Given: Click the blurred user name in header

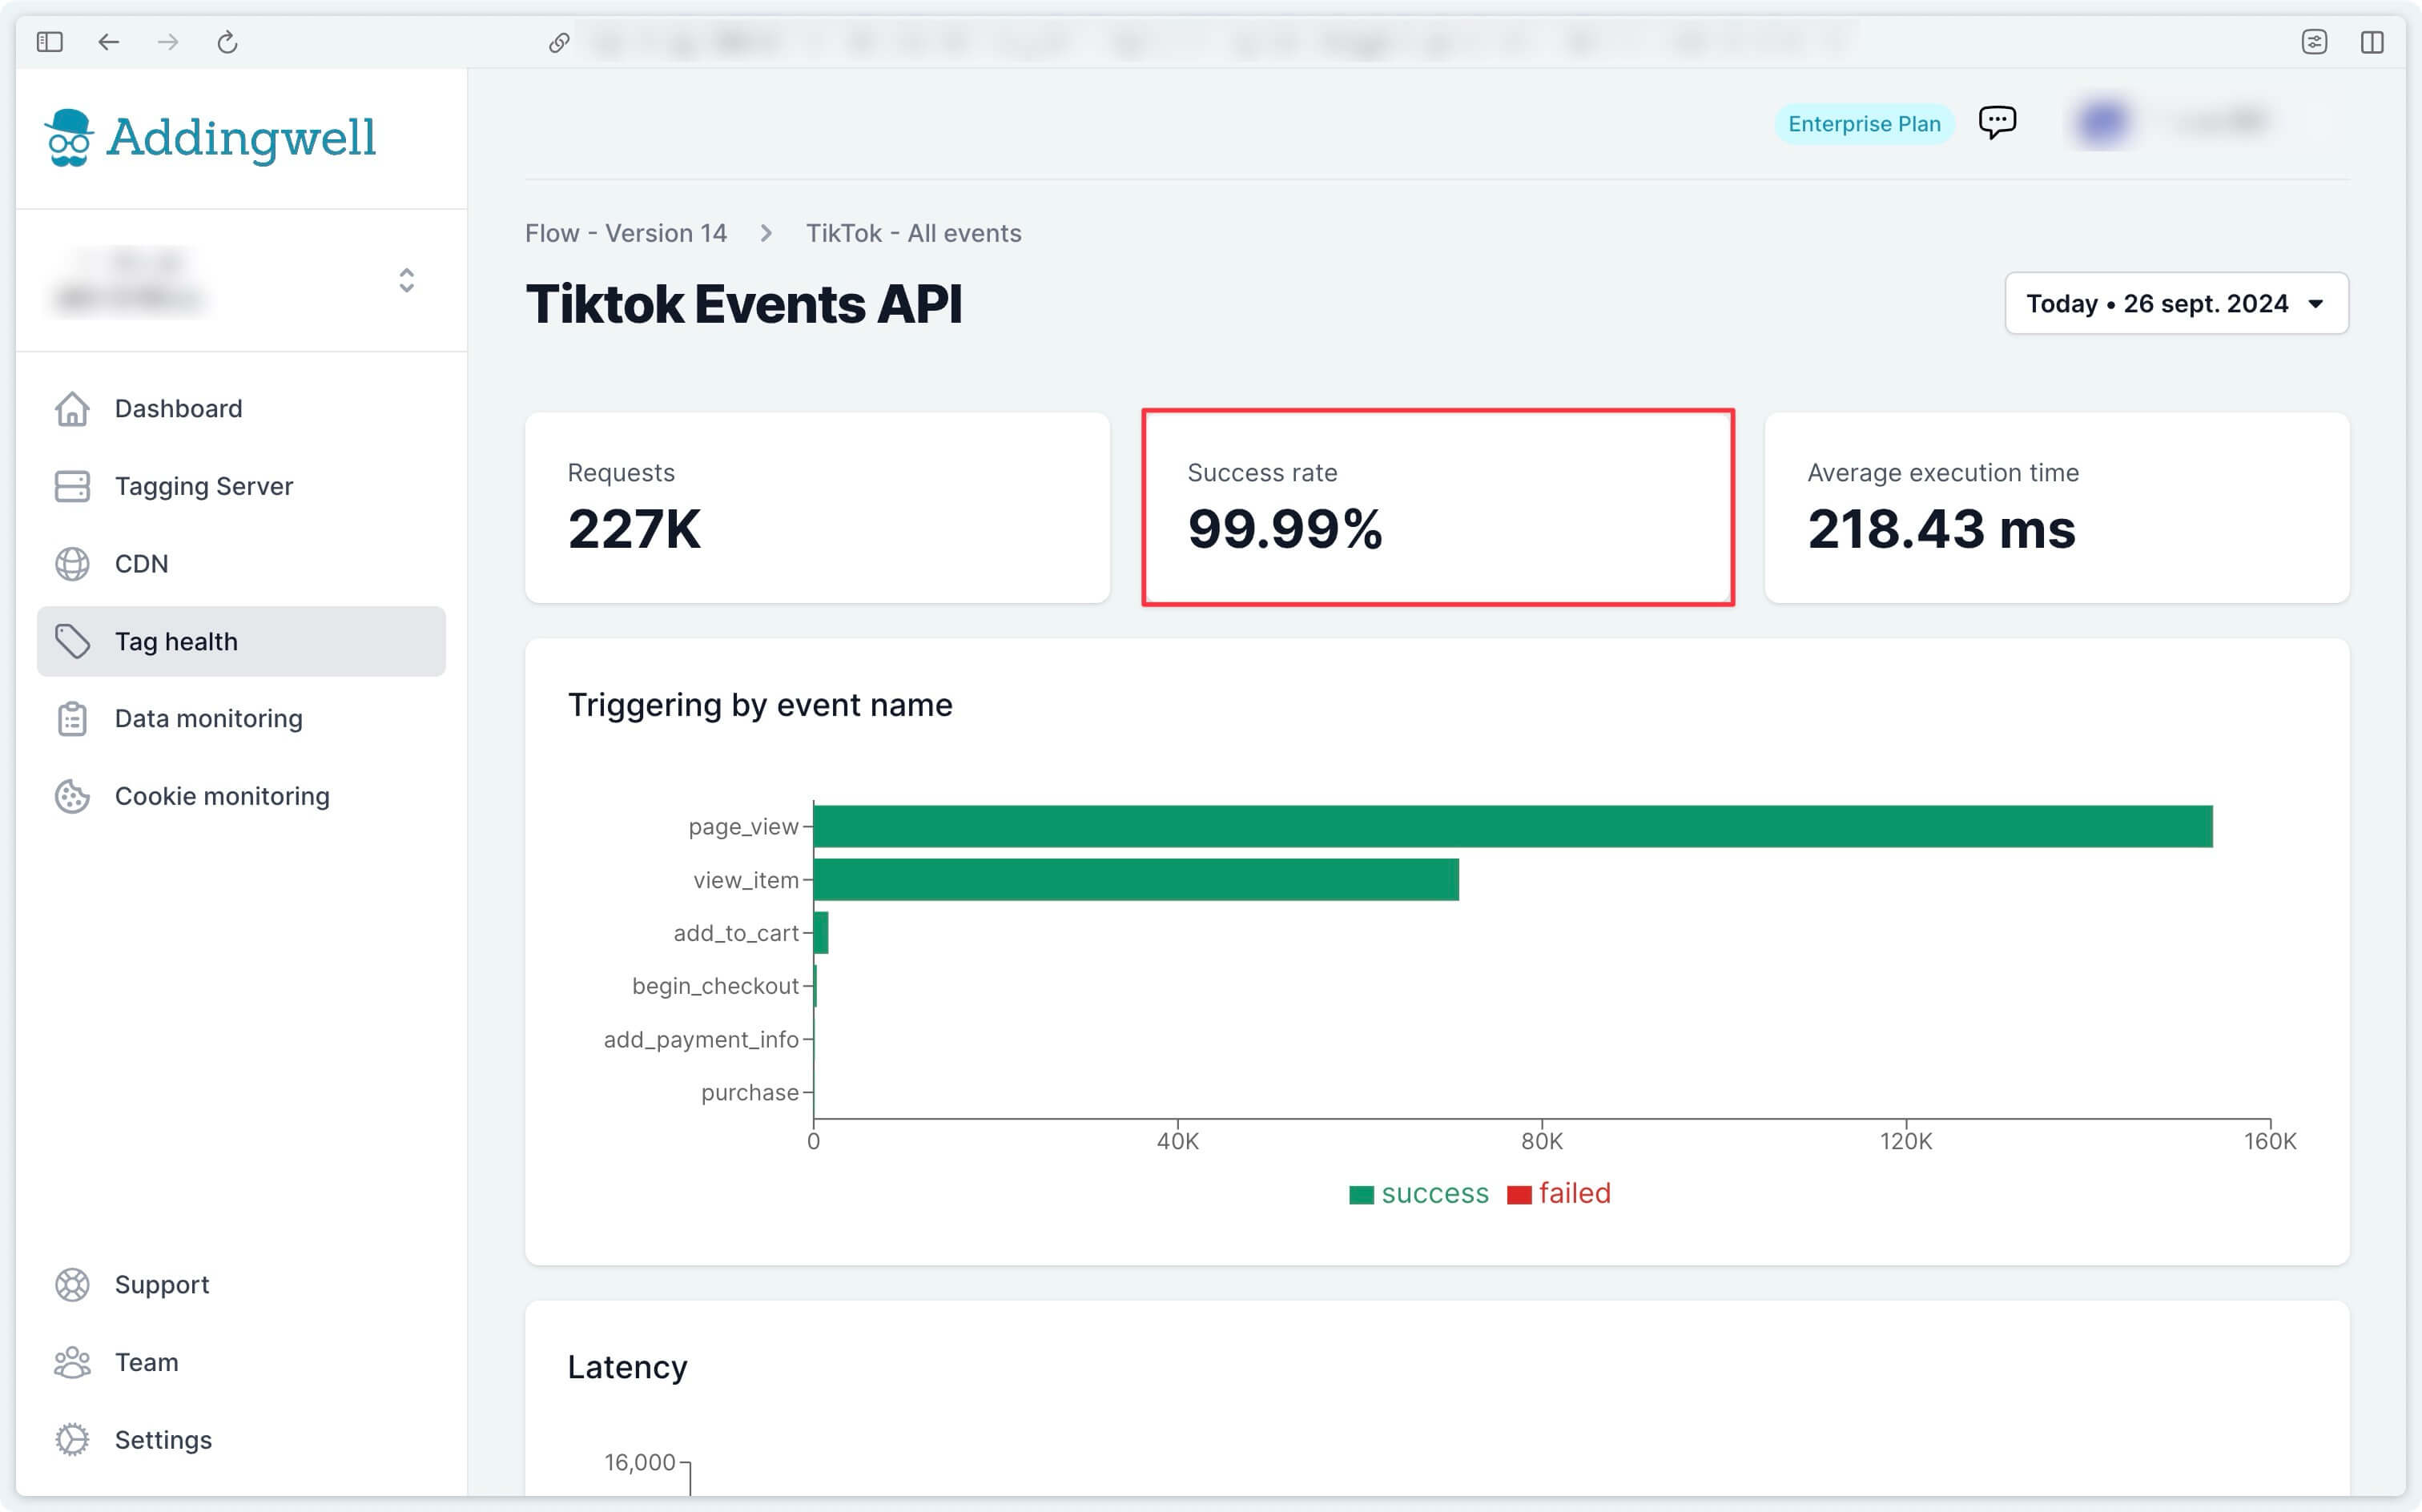Looking at the screenshot, I should [x=2220, y=122].
